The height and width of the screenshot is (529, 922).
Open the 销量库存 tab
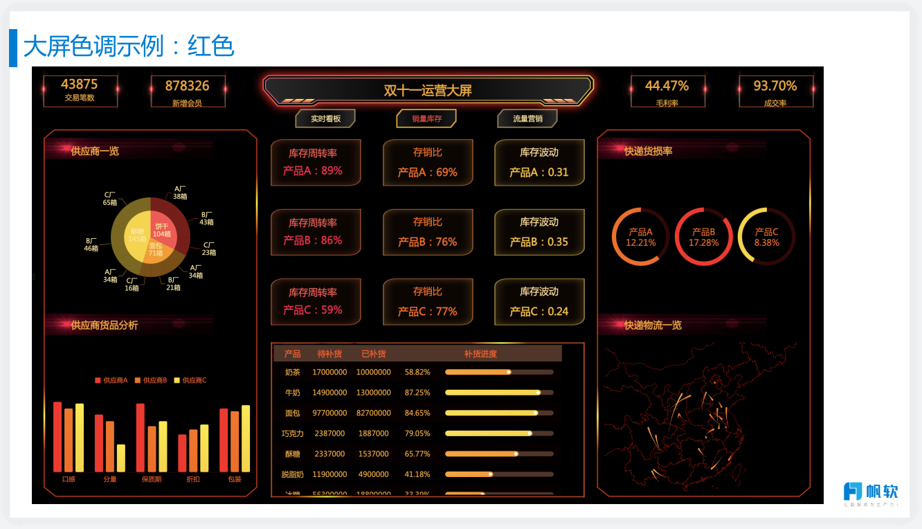click(x=426, y=118)
